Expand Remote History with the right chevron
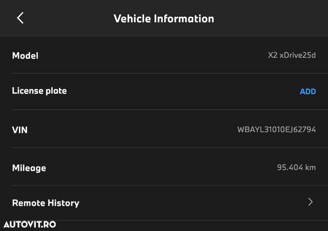 pos(310,202)
